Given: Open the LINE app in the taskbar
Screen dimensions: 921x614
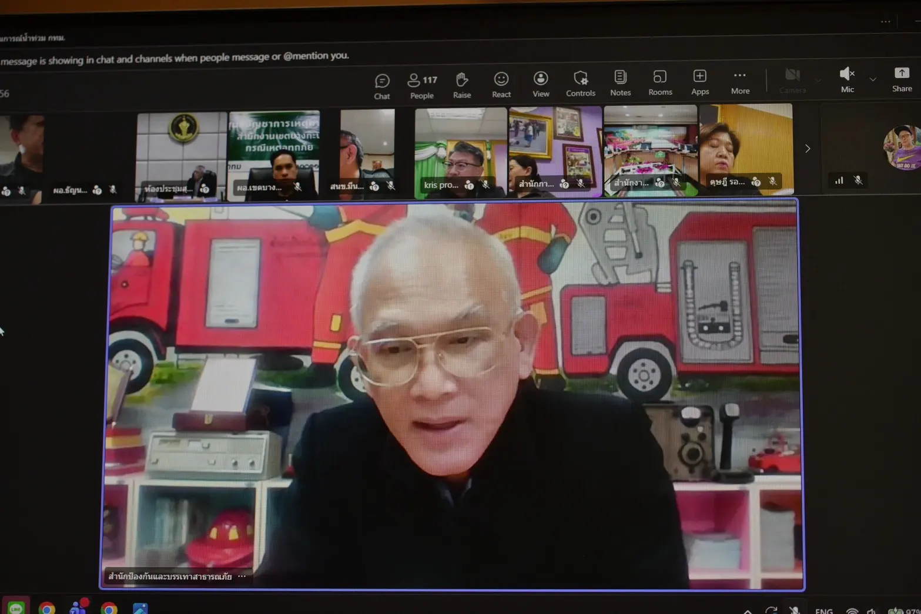Looking at the screenshot, I should tap(16, 608).
